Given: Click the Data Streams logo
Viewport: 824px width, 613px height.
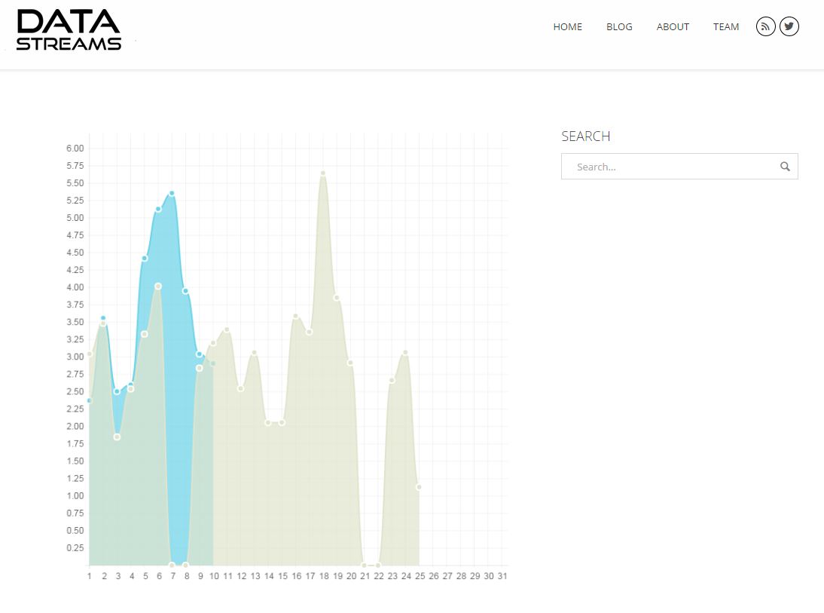Looking at the screenshot, I should click(x=69, y=30).
